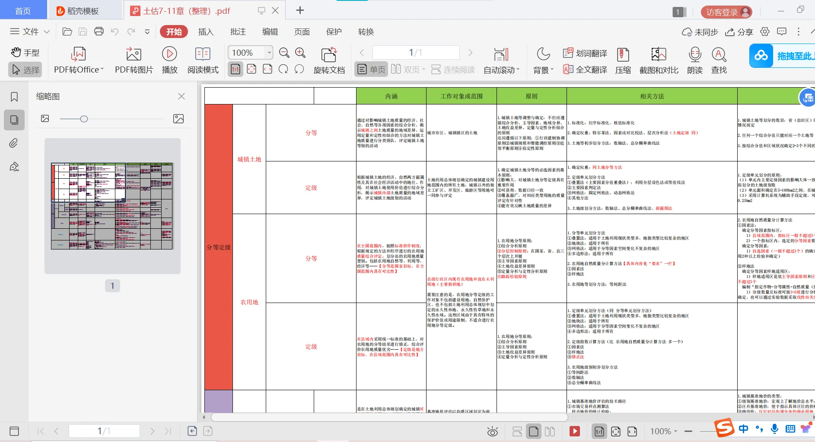Switch to the 手型 hand tool
Screen dimensions: 815x442
(25, 53)
